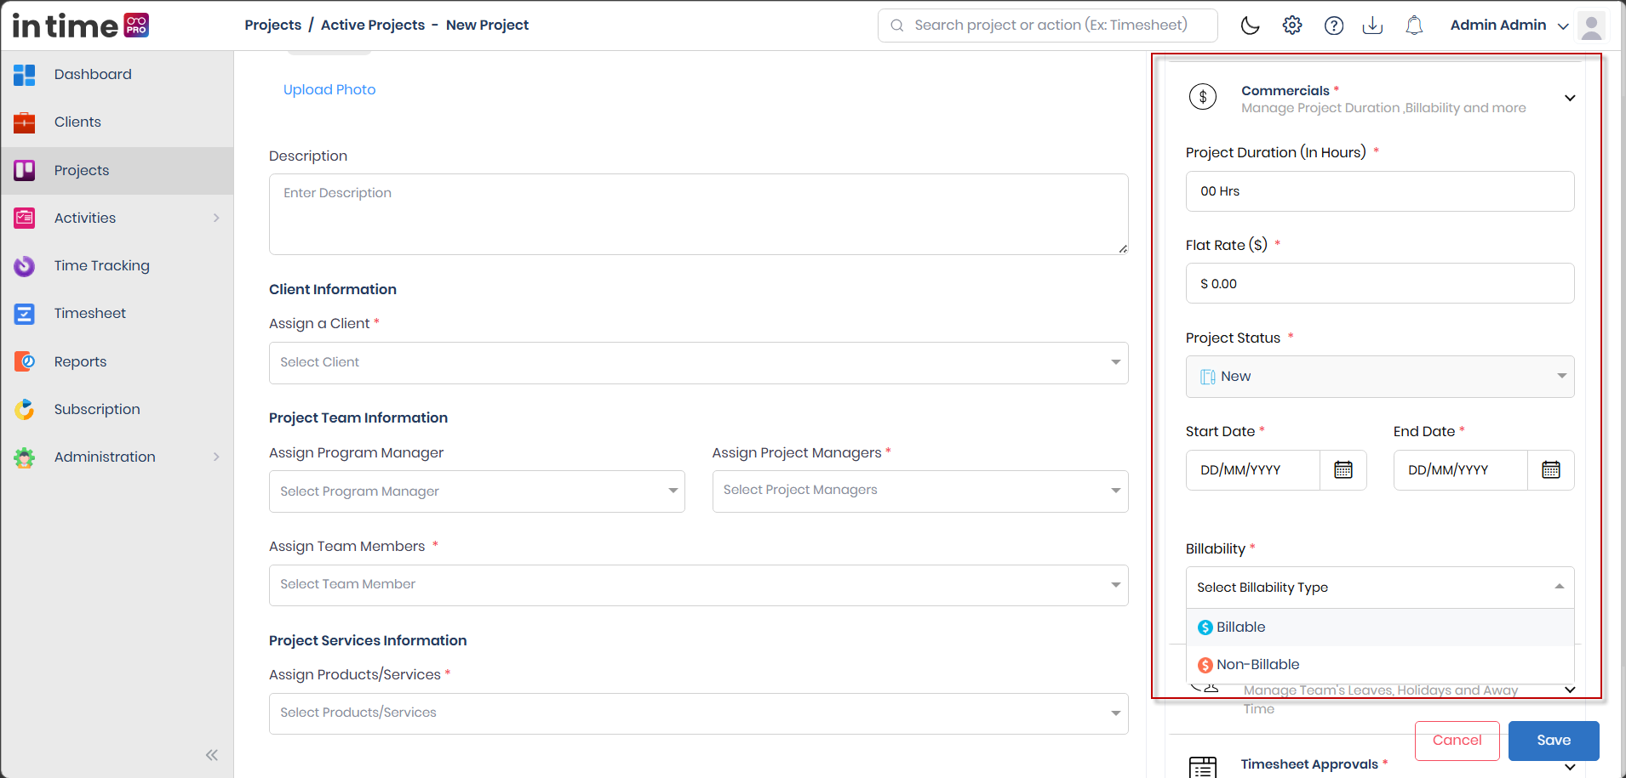Go to Active Projects breadcrumb

[x=373, y=26]
